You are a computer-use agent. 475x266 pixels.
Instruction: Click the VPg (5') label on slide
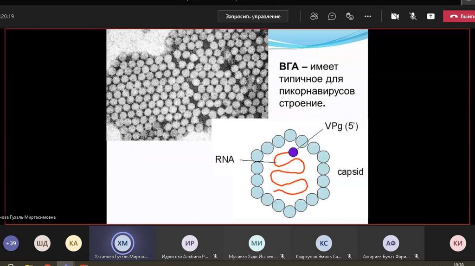341,126
